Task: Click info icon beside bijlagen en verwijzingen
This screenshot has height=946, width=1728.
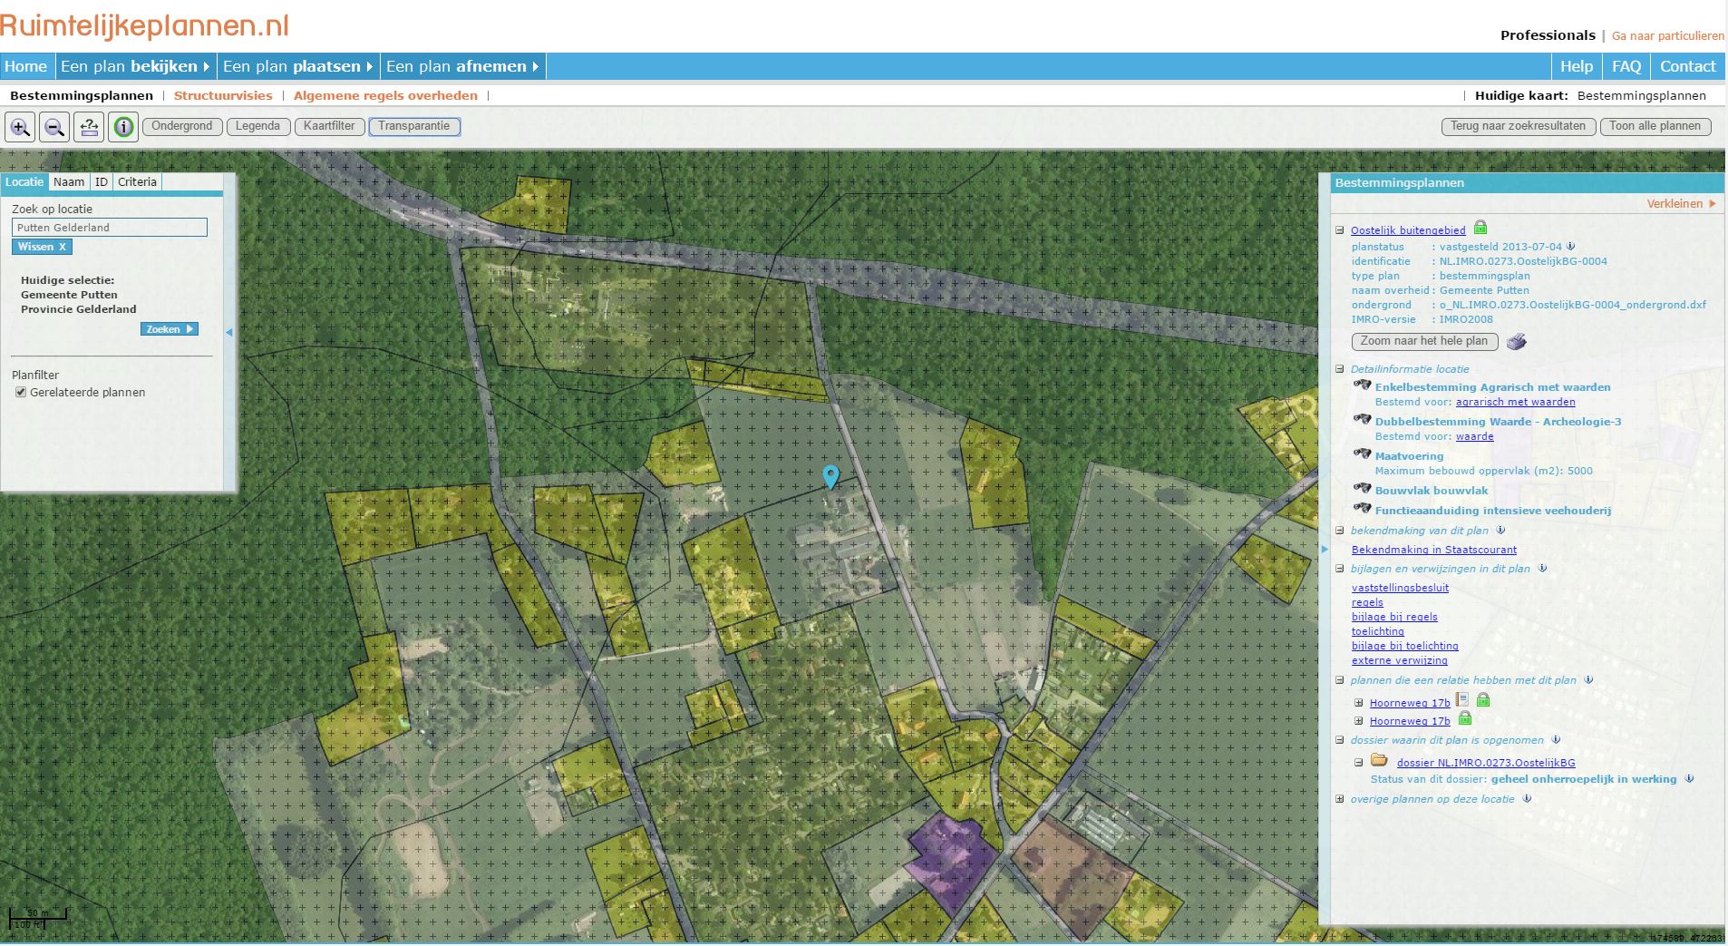Action: point(1542,569)
